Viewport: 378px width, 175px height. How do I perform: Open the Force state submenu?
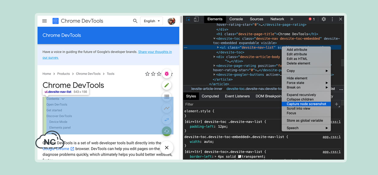(x=306, y=83)
